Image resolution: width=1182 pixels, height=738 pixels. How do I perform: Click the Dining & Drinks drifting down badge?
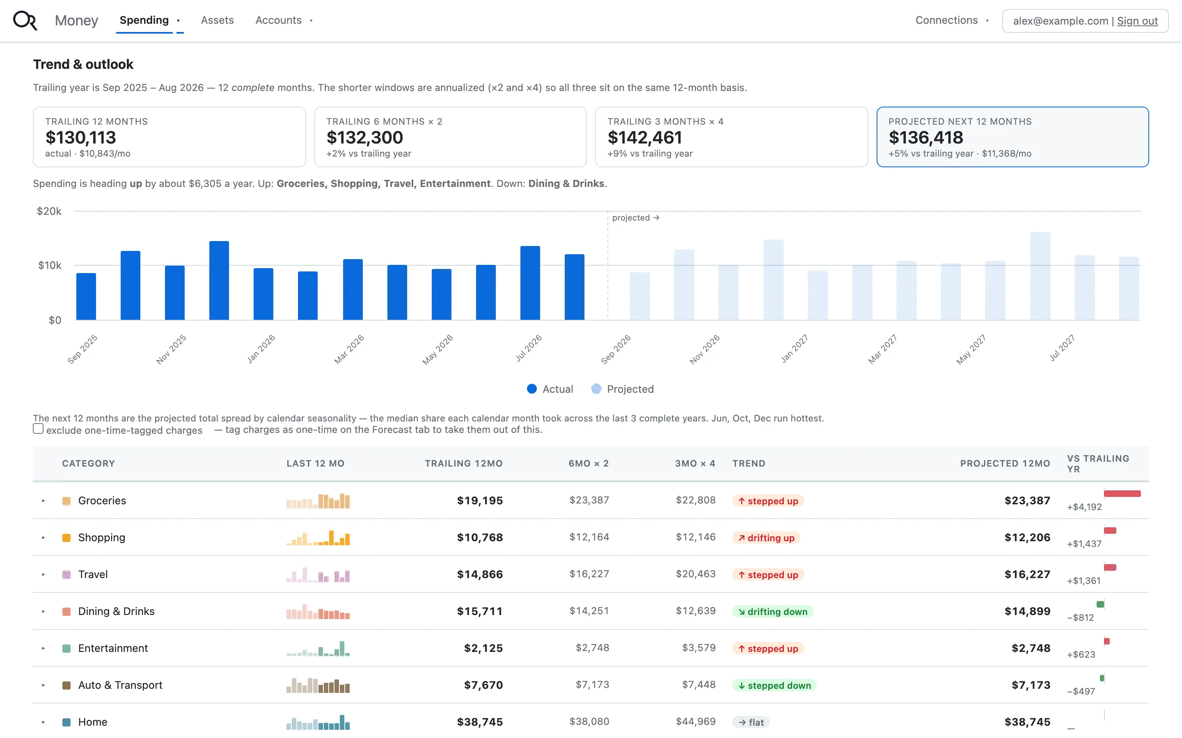pyautogui.click(x=772, y=612)
